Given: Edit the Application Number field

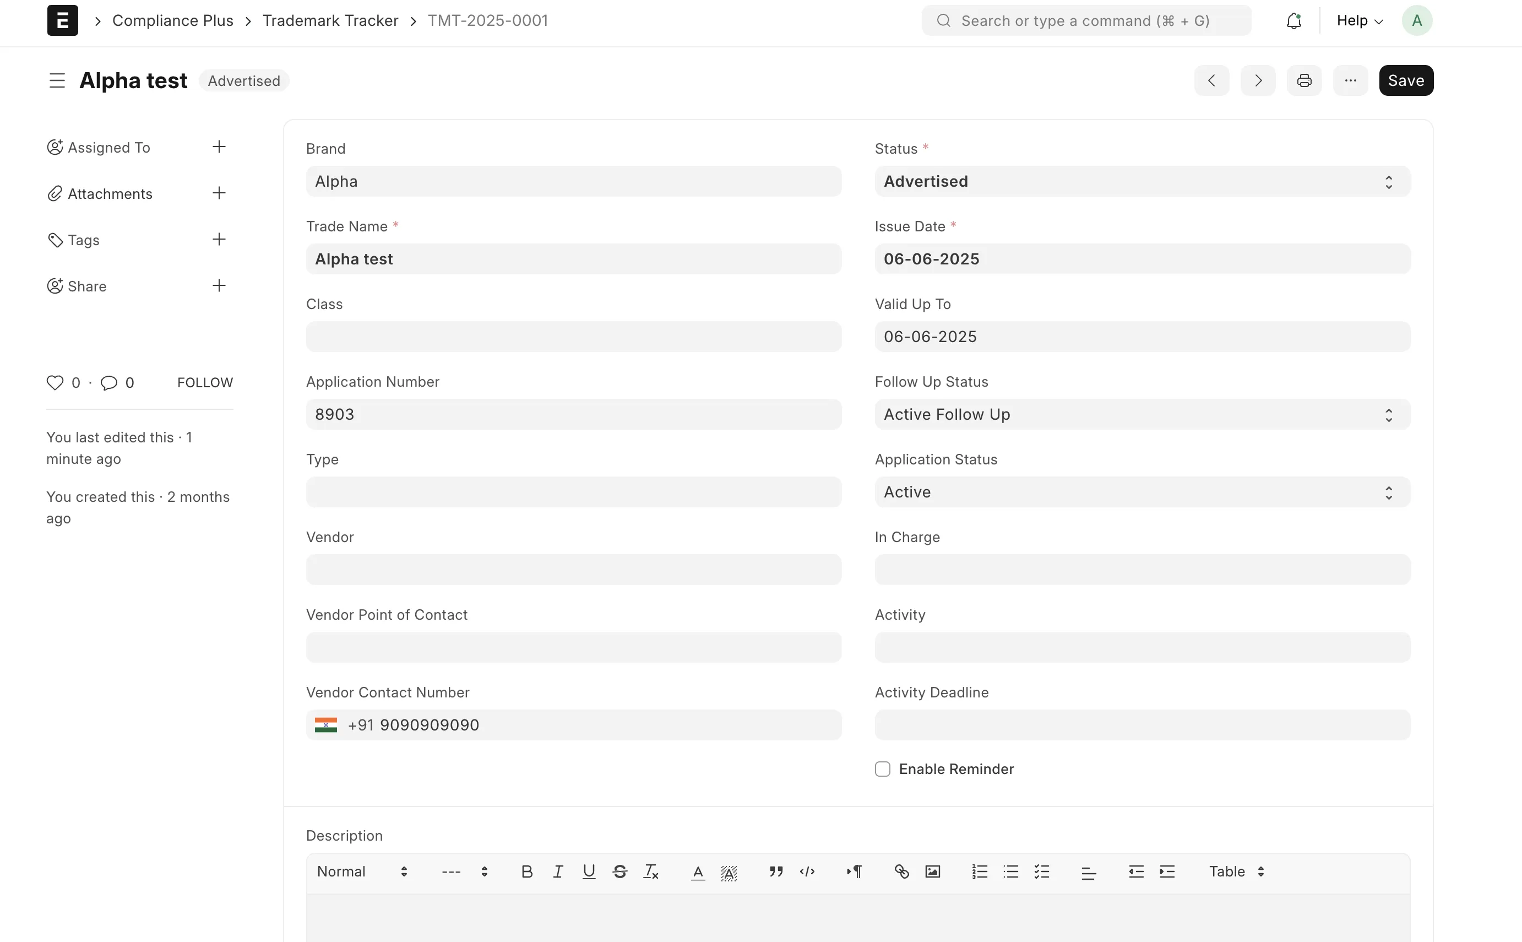Looking at the screenshot, I should coord(574,414).
